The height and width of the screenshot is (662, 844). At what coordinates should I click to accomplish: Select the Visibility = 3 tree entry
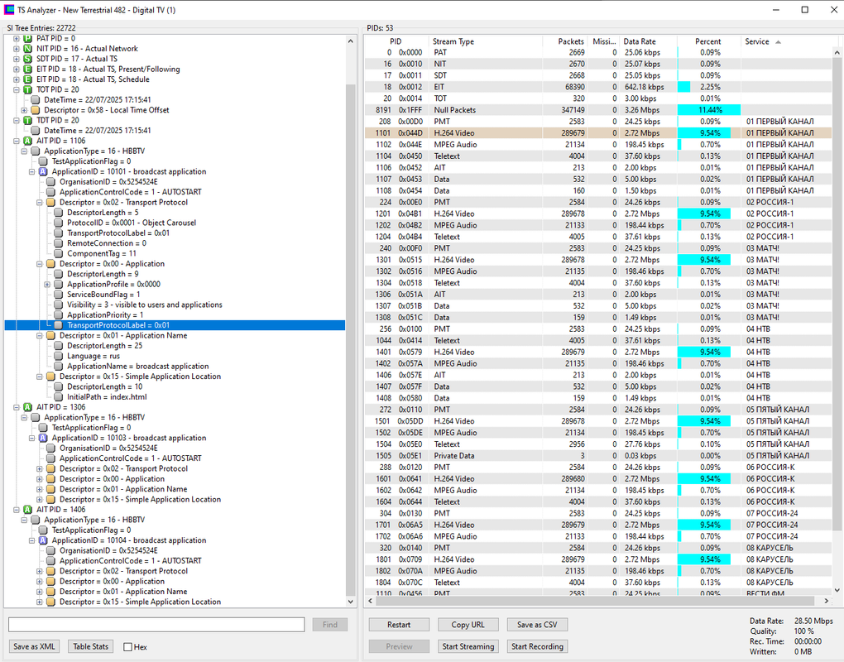144,305
